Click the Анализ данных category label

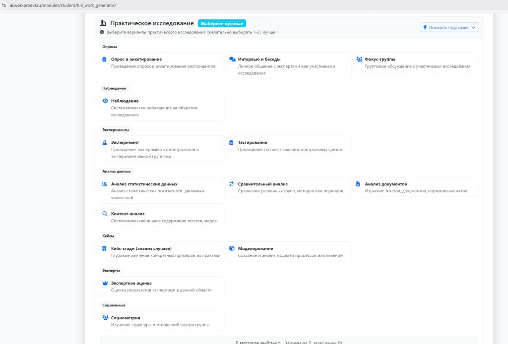click(x=116, y=171)
